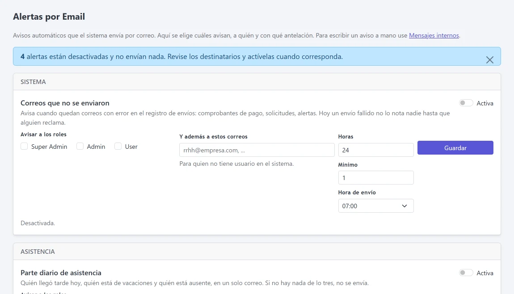Click the Y además a estos correos label

[213, 137]
